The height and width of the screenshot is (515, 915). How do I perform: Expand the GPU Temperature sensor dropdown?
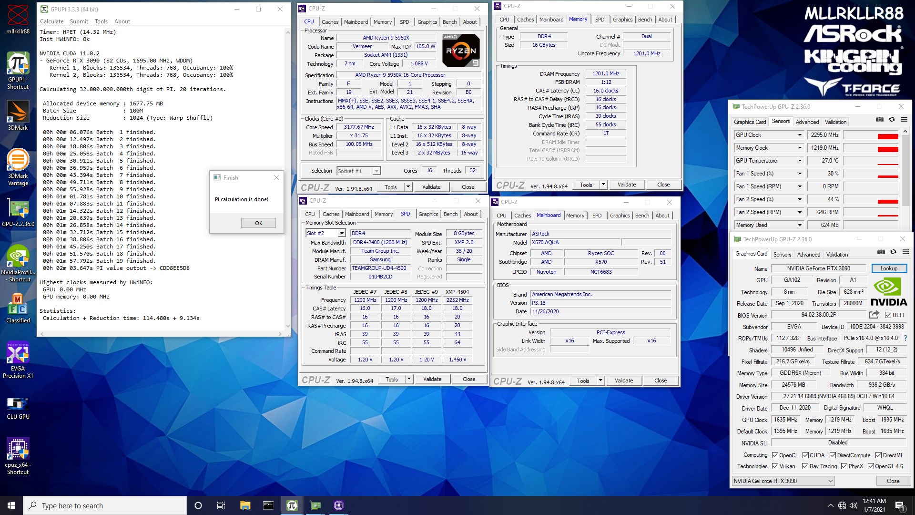pyautogui.click(x=800, y=161)
